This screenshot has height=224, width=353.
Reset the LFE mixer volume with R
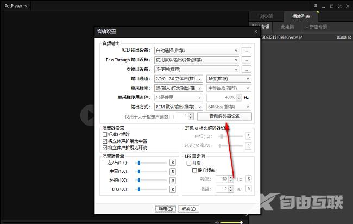pos(173,189)
